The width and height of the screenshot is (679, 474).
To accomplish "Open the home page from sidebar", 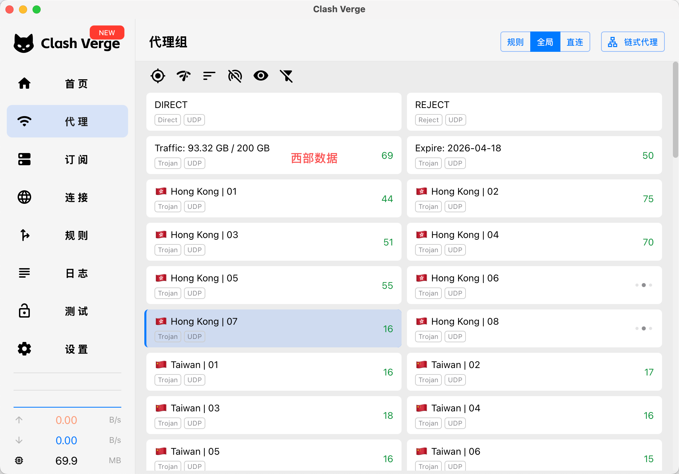I will (x=67, y=83).
